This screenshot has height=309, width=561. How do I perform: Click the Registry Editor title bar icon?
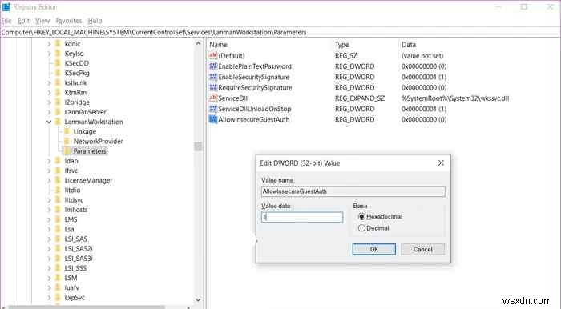6,6
